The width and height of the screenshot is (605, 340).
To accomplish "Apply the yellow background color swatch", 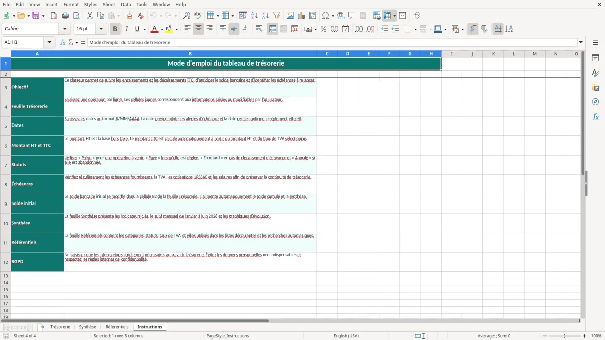I will click(x=169, y=29).
